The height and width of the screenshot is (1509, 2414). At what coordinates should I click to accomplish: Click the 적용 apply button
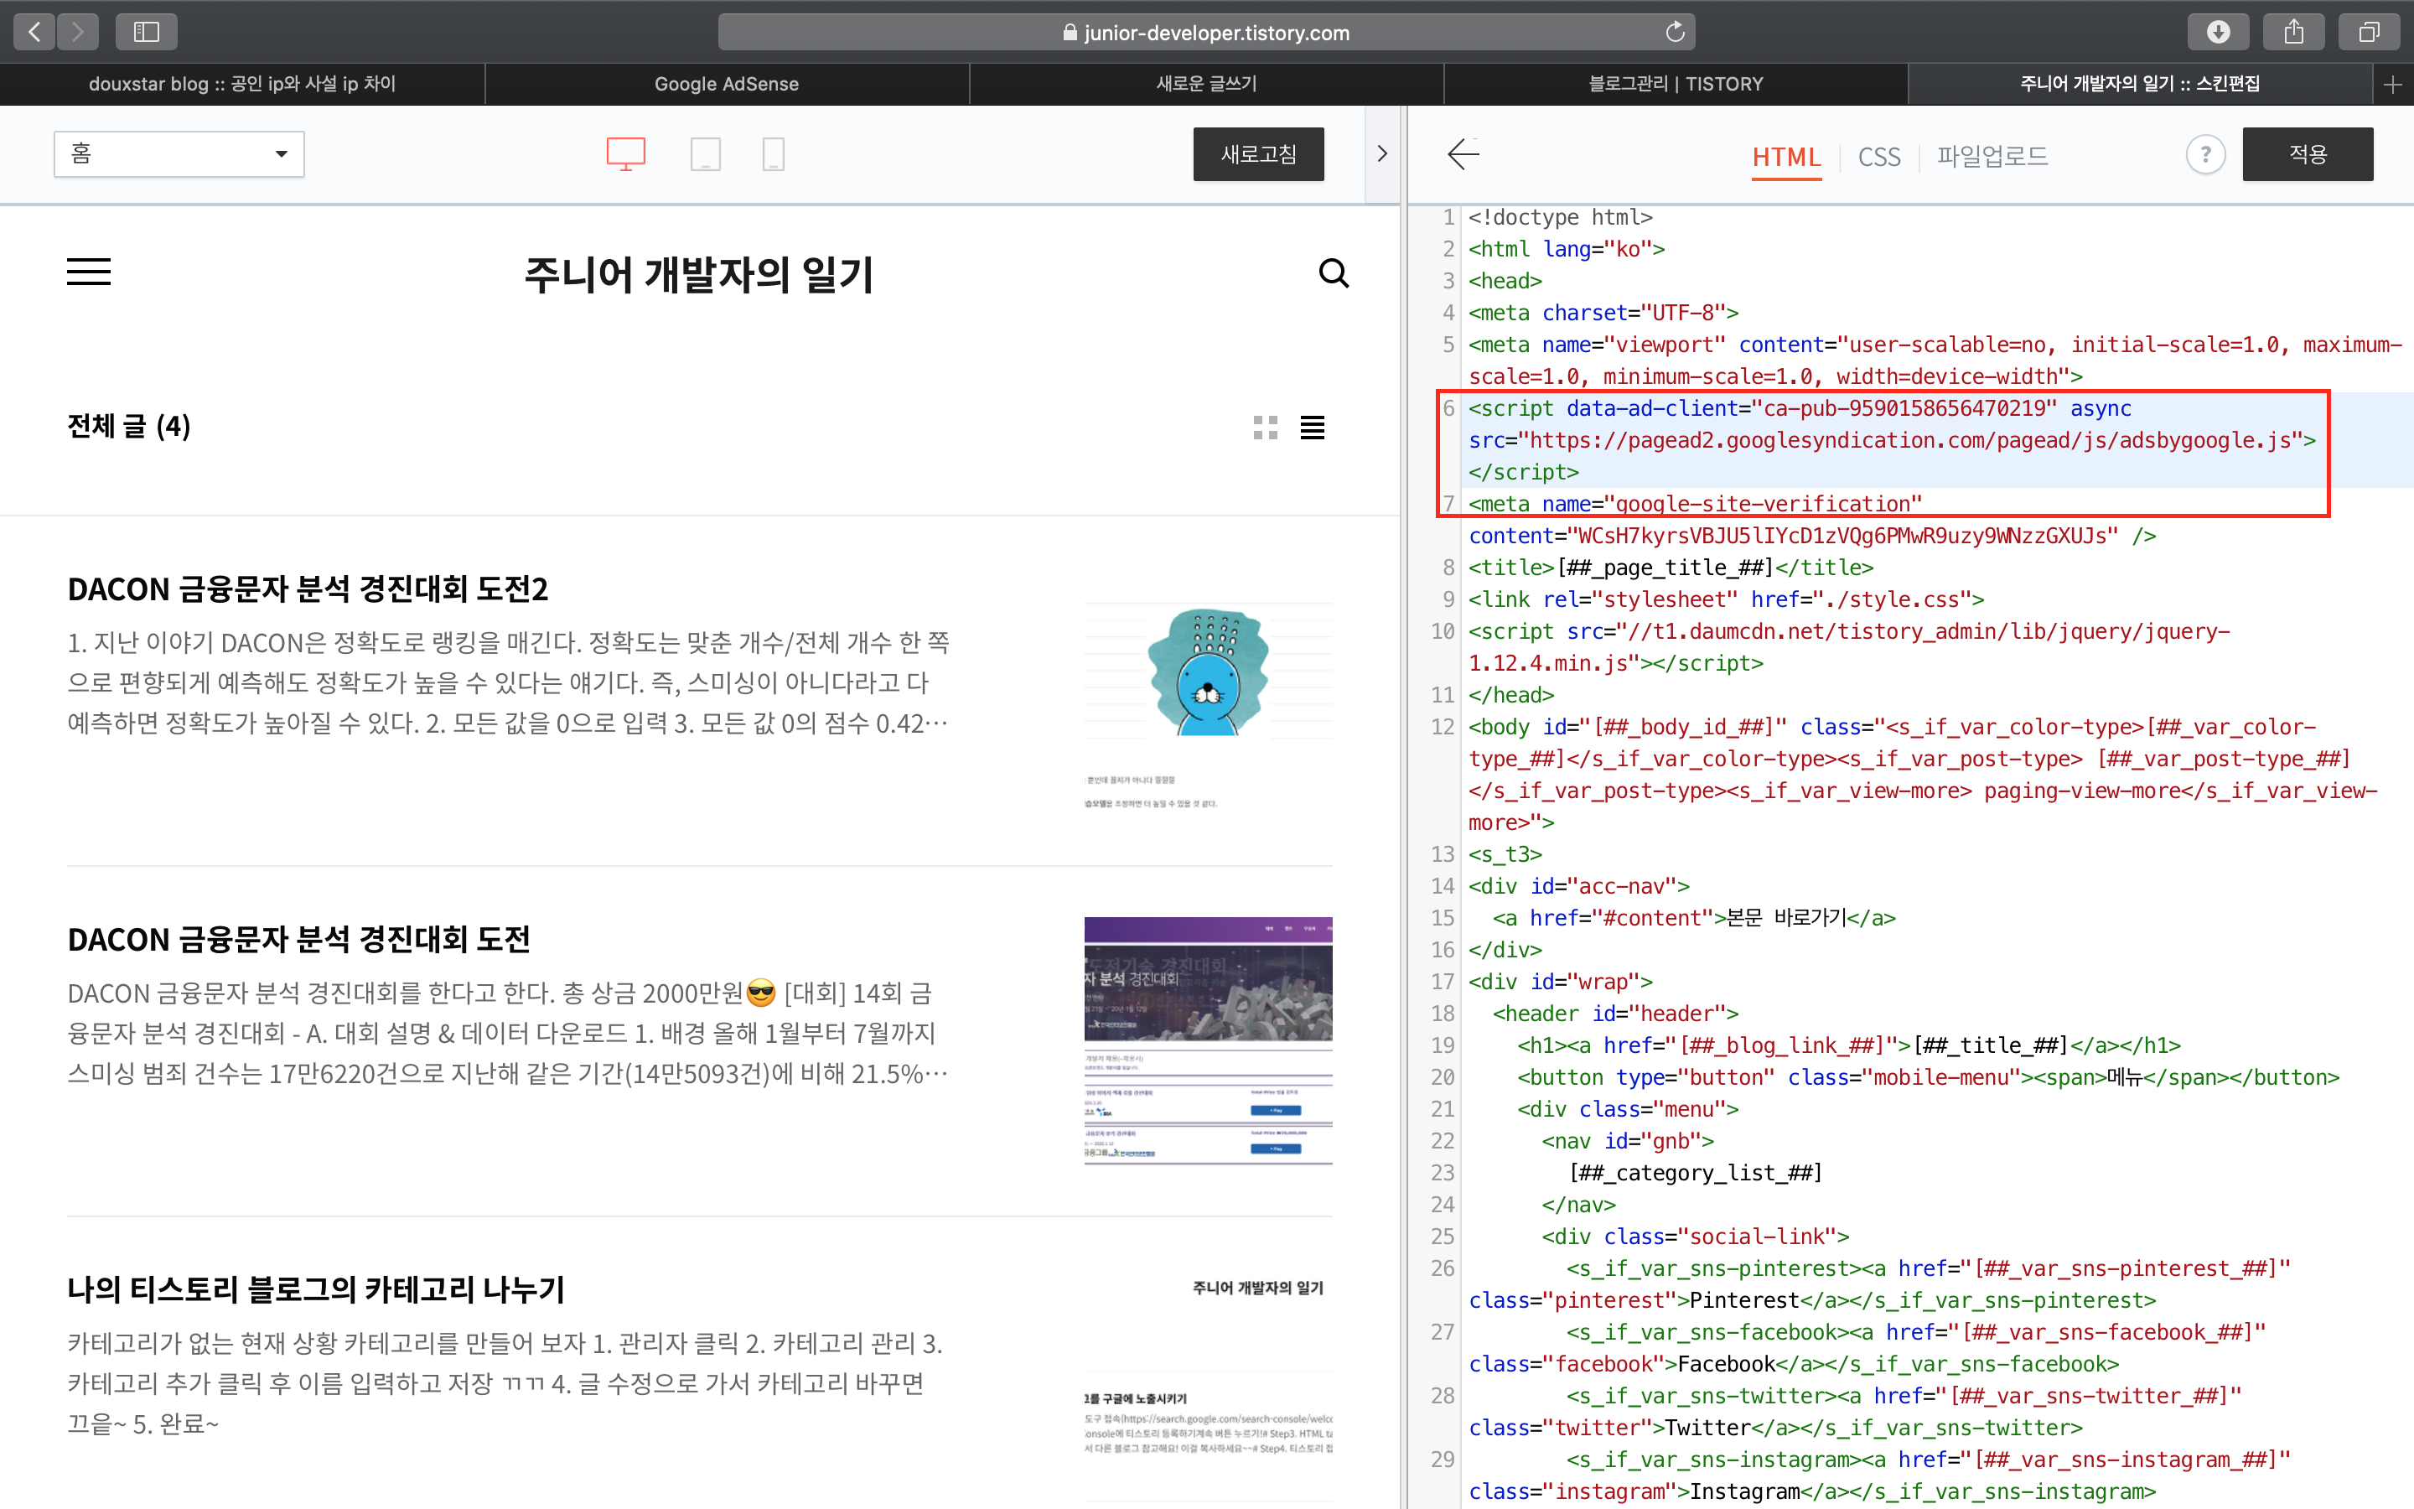(x=2308, y=155)
